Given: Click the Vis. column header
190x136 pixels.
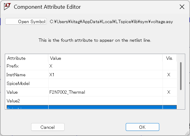Looking at the screenshot, I should click(169, 58).
